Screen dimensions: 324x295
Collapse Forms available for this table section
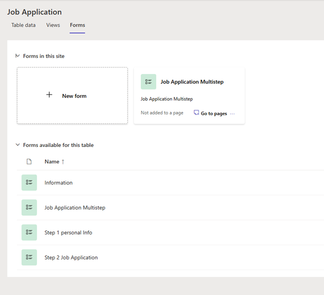[x=18, y=145]
